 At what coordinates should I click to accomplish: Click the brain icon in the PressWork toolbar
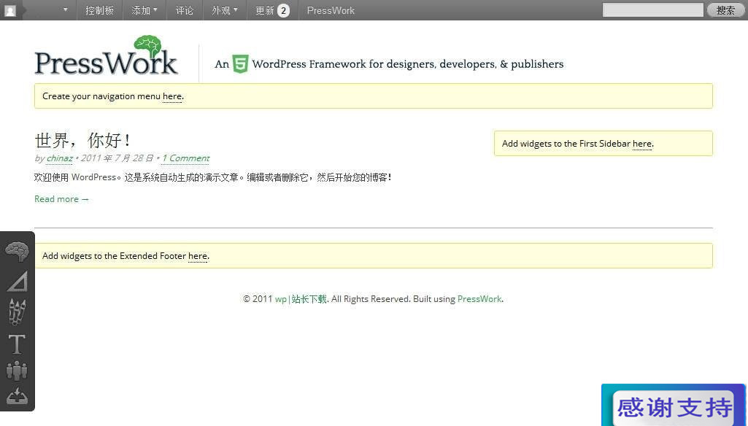(17, 252)
